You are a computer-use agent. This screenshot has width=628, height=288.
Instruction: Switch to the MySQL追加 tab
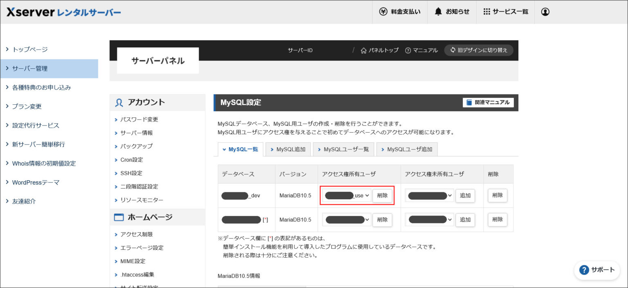click(288, 149)
